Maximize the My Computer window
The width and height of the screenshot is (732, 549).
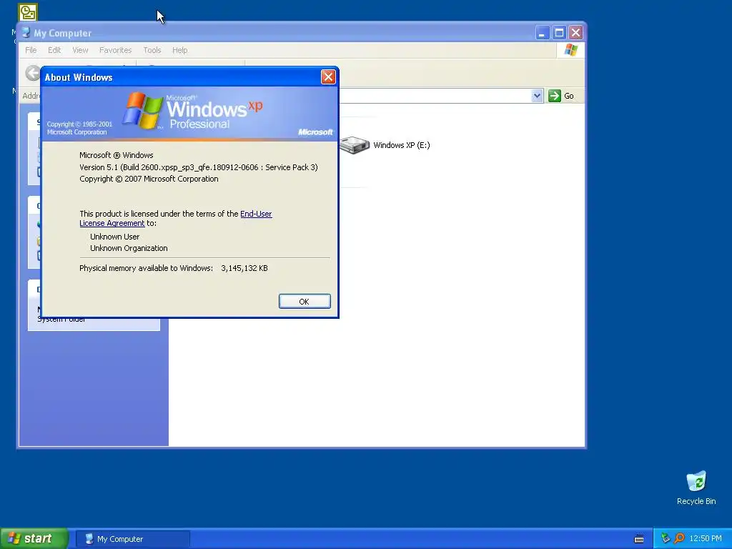[559, 33]
